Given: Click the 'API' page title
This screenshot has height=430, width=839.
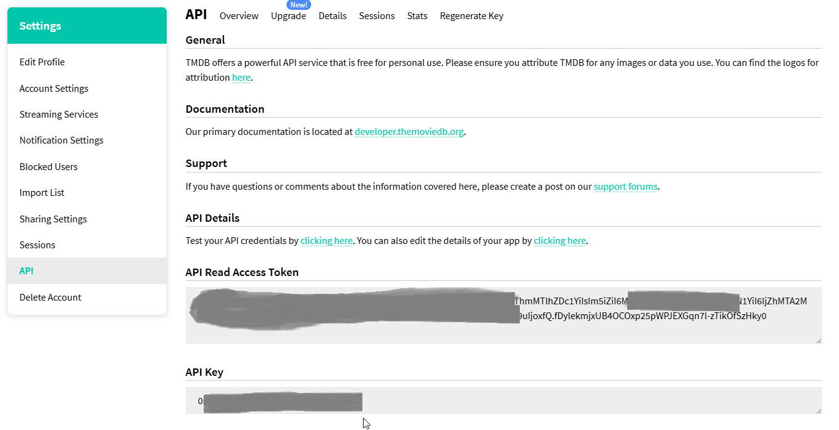Looking at the screenshot, I should point(196,15).
